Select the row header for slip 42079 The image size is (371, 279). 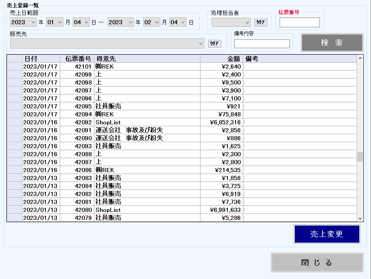click(x=15, y=218)
